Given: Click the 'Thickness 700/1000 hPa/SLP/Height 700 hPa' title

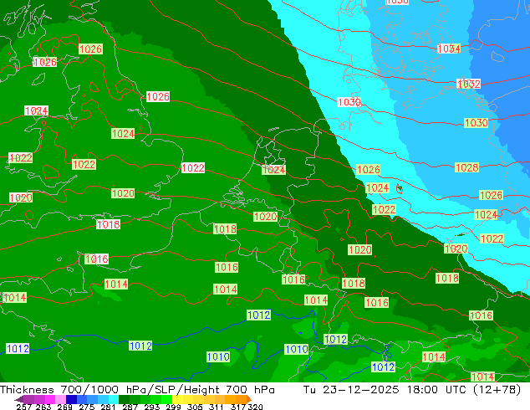Looking at the screenshot, I should (137, 390).
